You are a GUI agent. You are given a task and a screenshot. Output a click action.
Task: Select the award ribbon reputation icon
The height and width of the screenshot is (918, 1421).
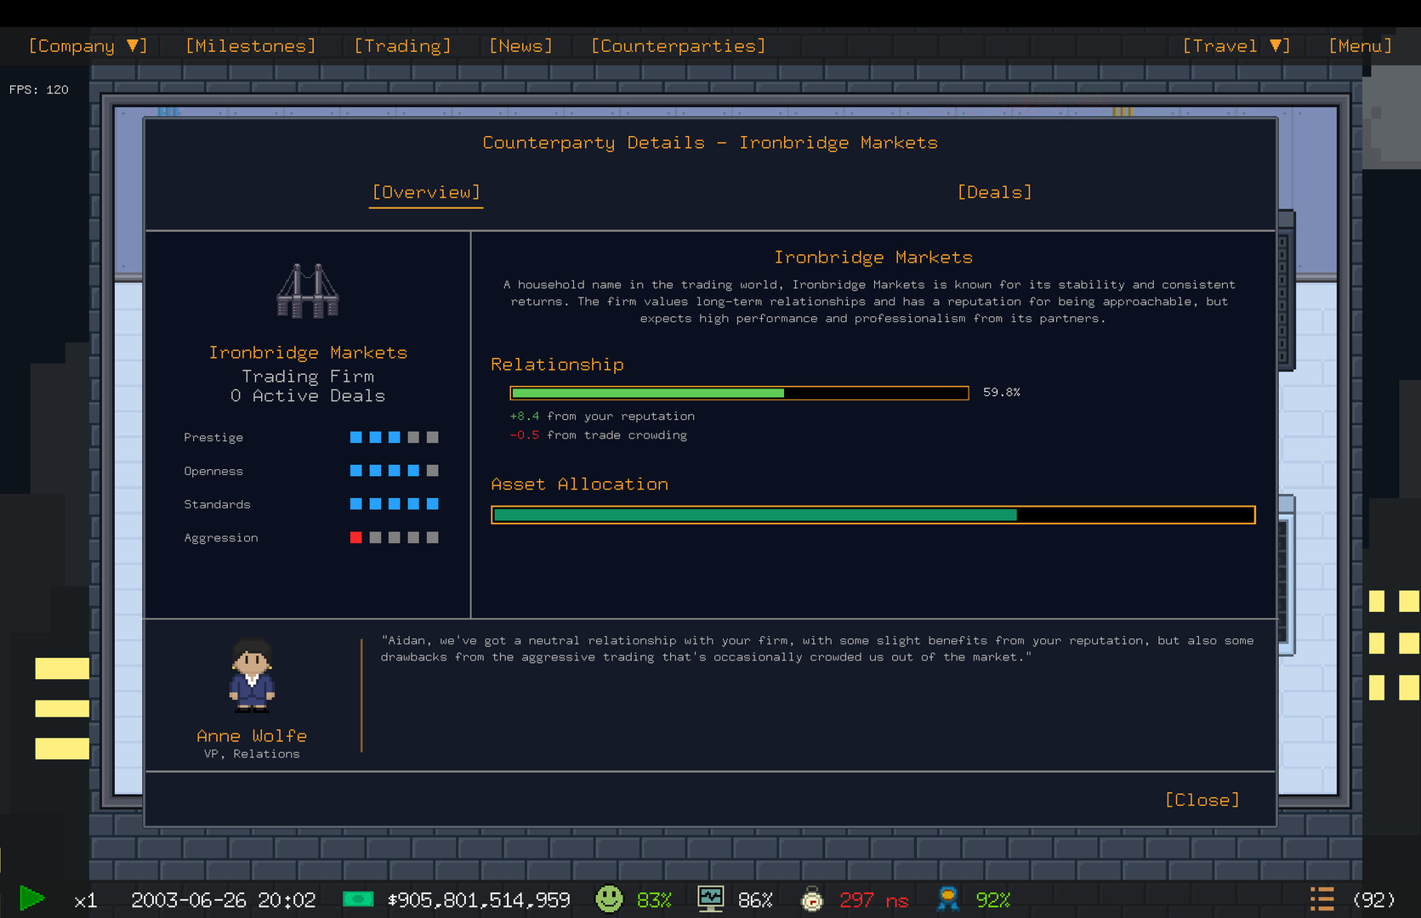(947, 898)
